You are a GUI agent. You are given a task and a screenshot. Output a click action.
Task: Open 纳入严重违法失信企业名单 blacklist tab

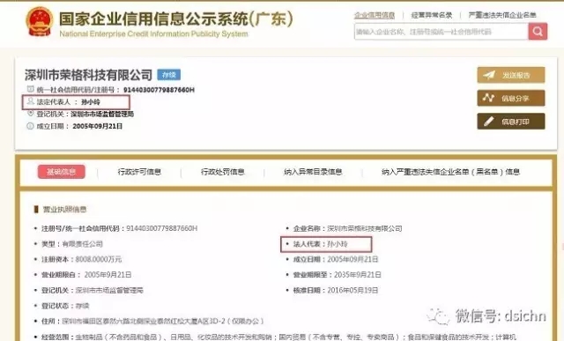450,172
